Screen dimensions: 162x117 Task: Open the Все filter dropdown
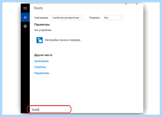coord(113,18)
